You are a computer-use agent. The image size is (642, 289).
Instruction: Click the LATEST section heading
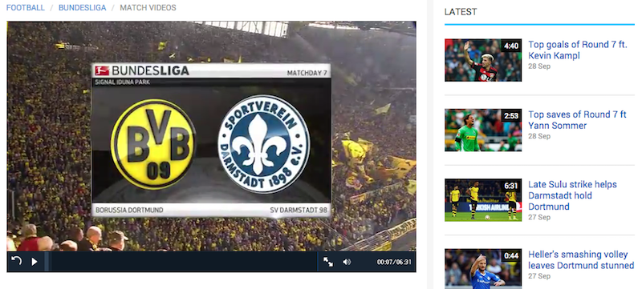tap(461, 12)
